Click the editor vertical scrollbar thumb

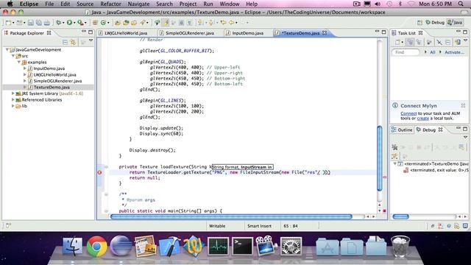[380, 158]
